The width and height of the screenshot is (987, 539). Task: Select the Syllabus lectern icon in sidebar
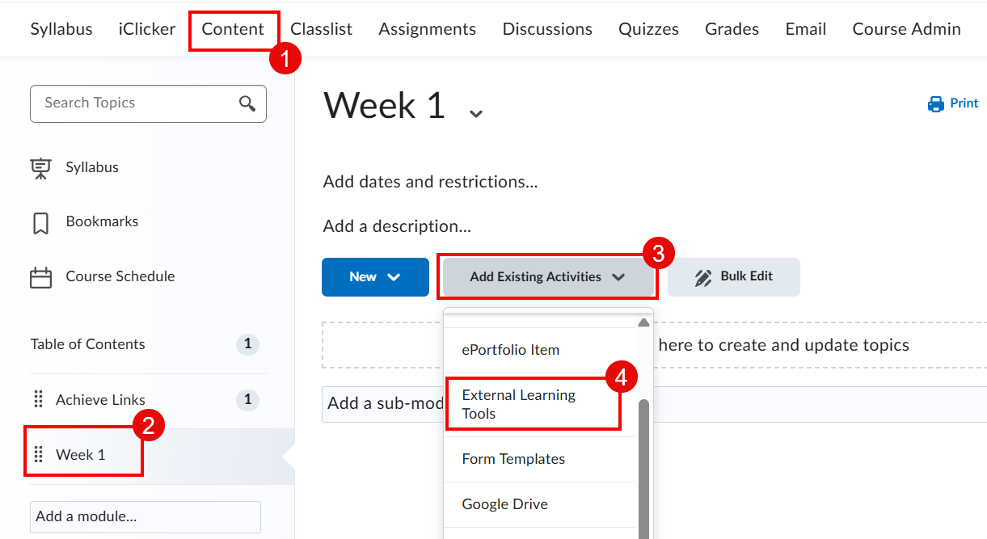point(40,167)
